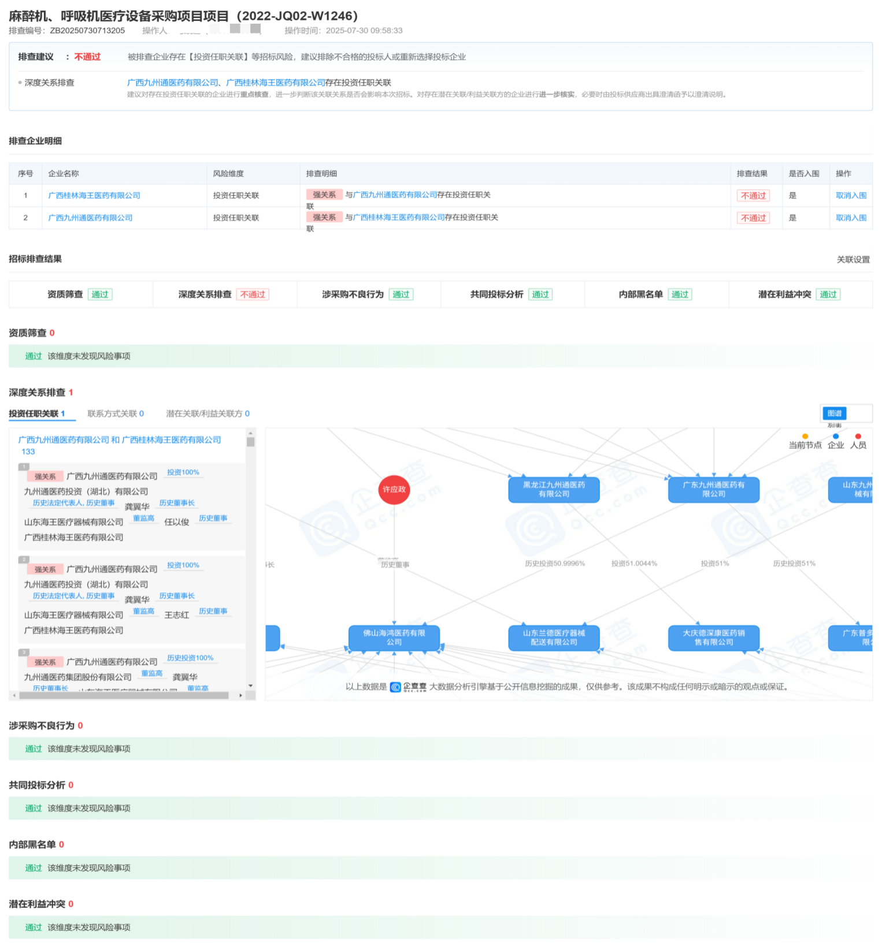Select the 黑龙江九州通医药有限公司 graph node

tap(554, 490)
